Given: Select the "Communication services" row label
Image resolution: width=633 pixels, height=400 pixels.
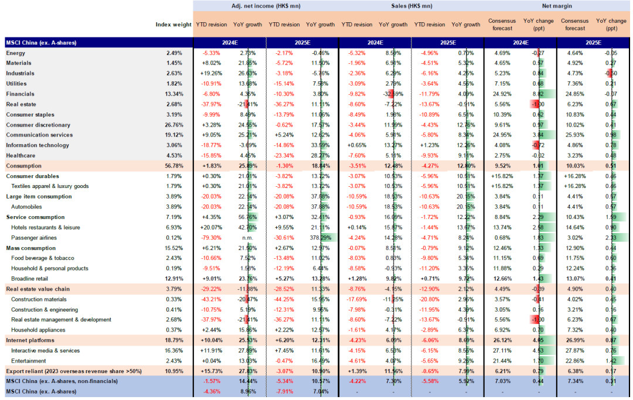Looking at the screenshot, I should coord(39,135).
